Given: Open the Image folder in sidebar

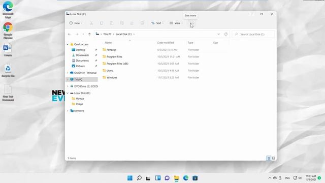Looking at the screenshot, I should pos(79,104).
